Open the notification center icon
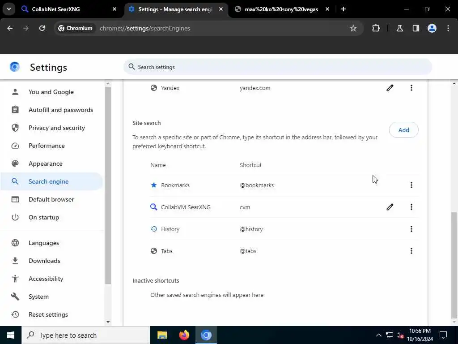 [x=443, y=335]
